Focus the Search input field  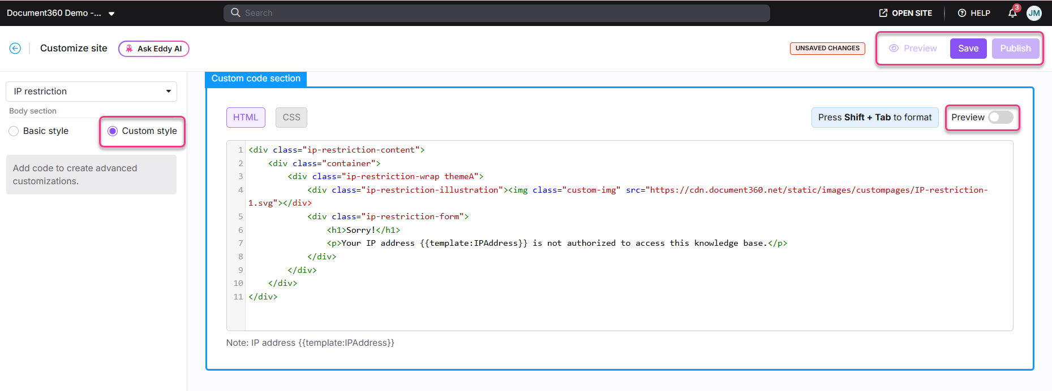pyautogui.click(x=497, y=13)
